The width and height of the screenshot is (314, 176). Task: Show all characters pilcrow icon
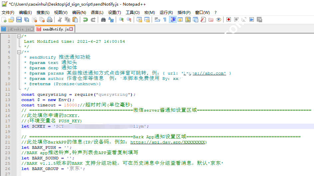tap(165, 20)
